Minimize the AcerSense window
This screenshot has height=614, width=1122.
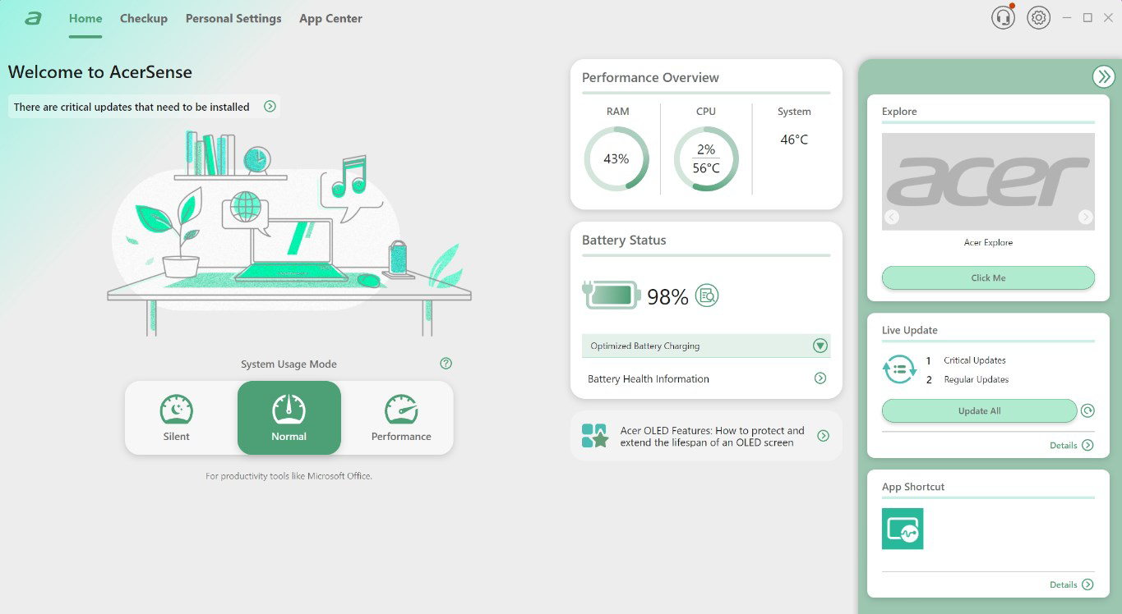coord(1067,17)
